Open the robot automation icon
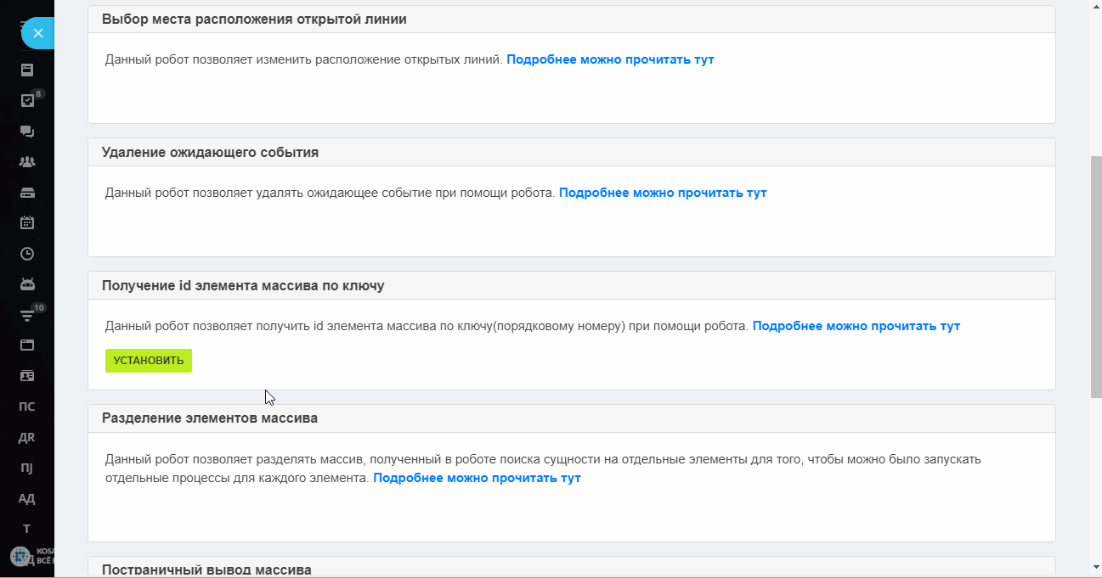Image resolution: width=1102 pixels, height=578 pixels. point(27,283)
